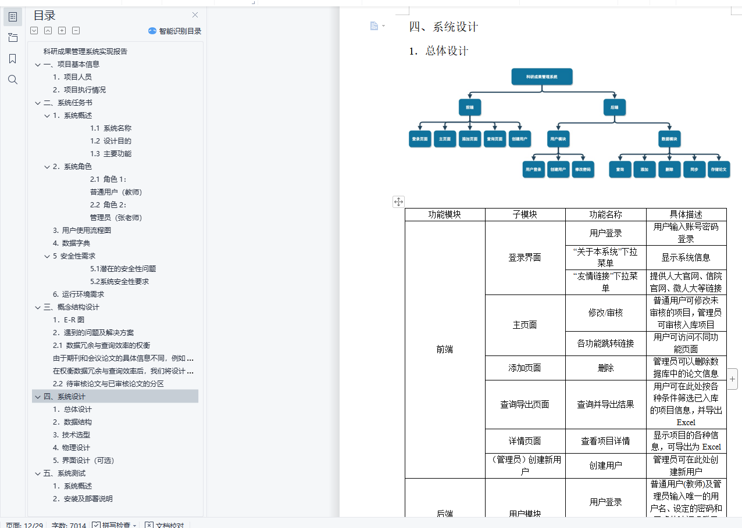Open the 拼写检查 dropdown arrow
742x528 pixels.
point(135,525)
